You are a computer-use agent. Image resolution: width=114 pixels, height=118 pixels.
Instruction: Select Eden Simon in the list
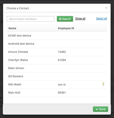pos(56,68)
